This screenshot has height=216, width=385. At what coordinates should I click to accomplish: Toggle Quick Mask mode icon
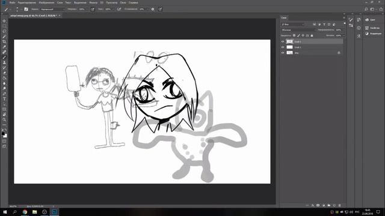tap(4, 141)
